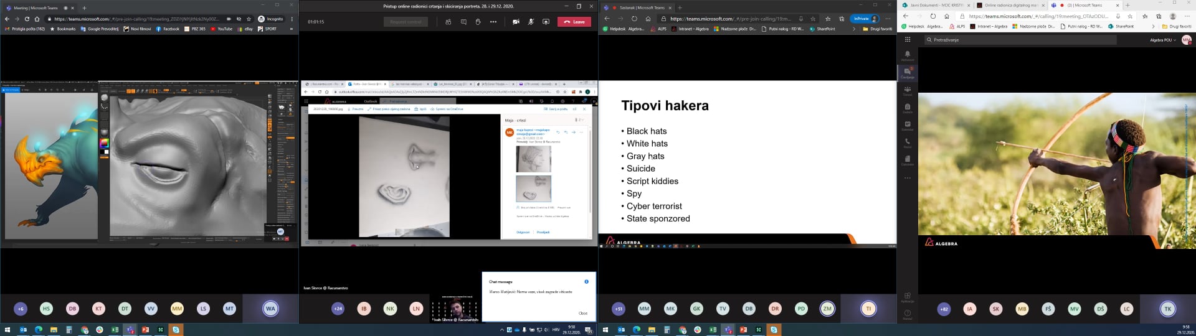The image size is (1196, 336).
Task: Open Pristigla pošta (162) Gmail bookmark
Action: tap(25, 29)
